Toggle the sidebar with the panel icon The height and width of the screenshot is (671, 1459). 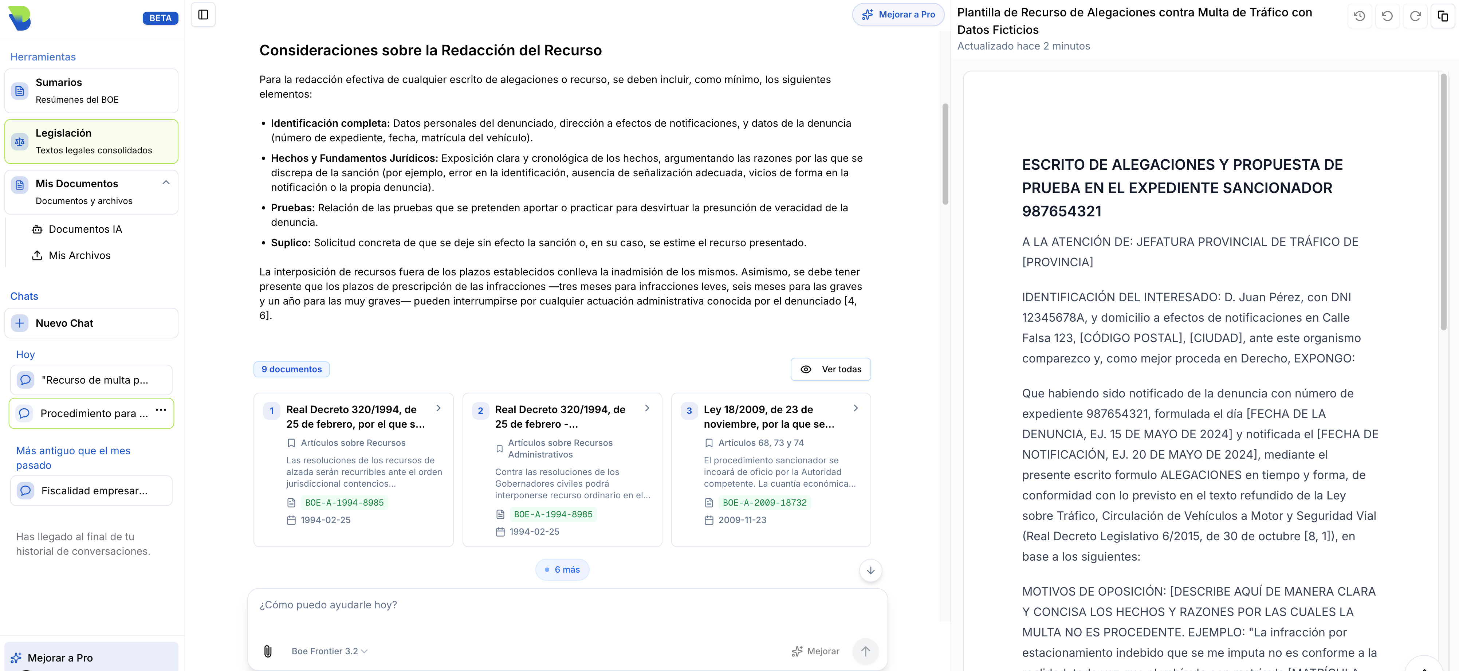coord(203,15)
